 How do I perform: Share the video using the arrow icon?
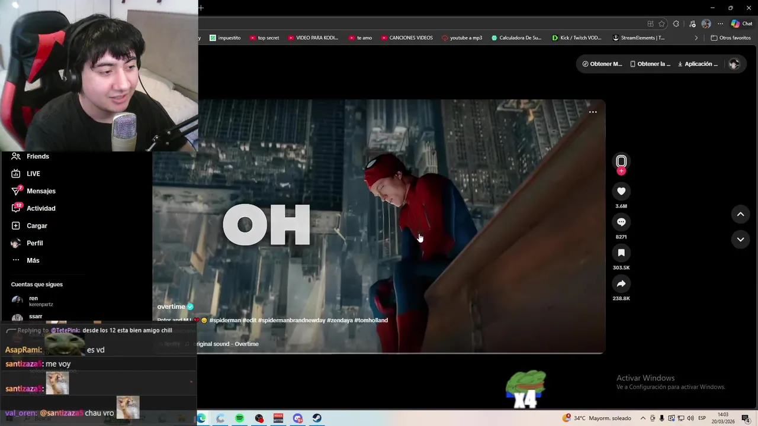pos(621,283)
